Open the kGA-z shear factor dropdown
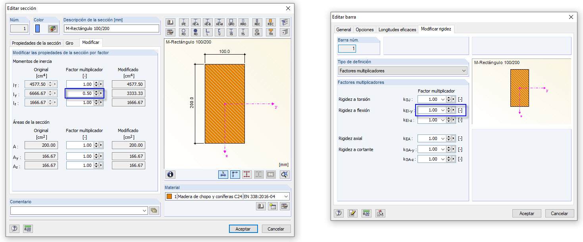Image resolution: width=583 pixels, height=242 pixels. [x=443, y=159]
